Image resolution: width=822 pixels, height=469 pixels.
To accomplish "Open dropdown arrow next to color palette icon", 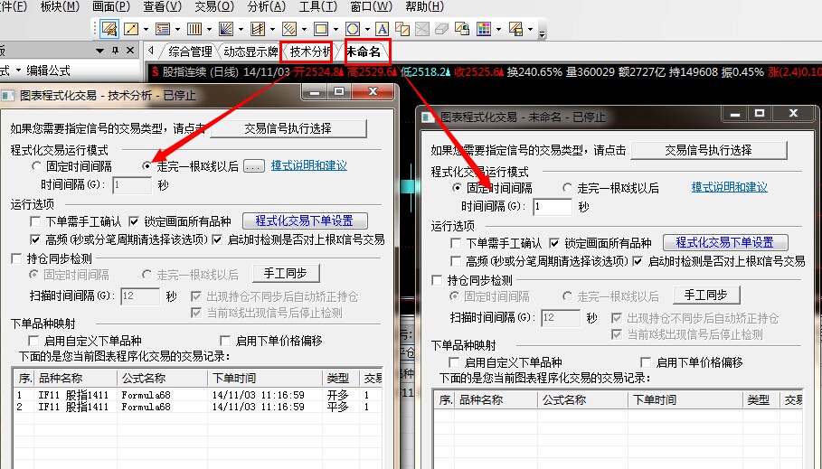I will pyautogui.click(x=498, y=29).
